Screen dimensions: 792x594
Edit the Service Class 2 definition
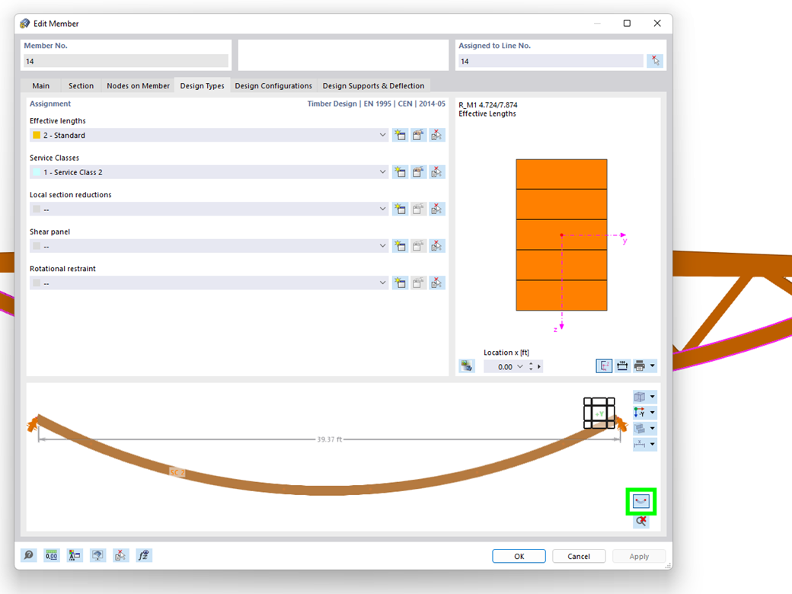tap(417, 172)
